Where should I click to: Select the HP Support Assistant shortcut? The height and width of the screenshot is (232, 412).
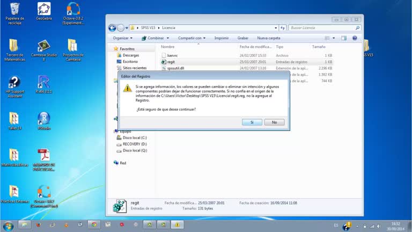pyautogui.click(x=14, y=87)
